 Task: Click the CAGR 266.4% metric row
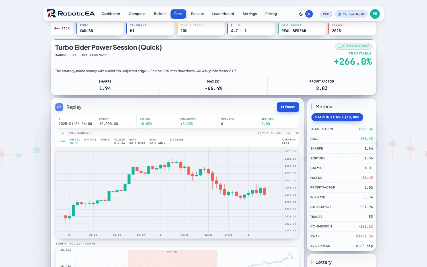[x=342, y=139]
